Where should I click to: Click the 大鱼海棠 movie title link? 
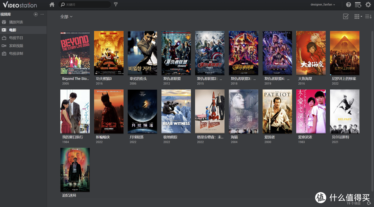[305, 79]
